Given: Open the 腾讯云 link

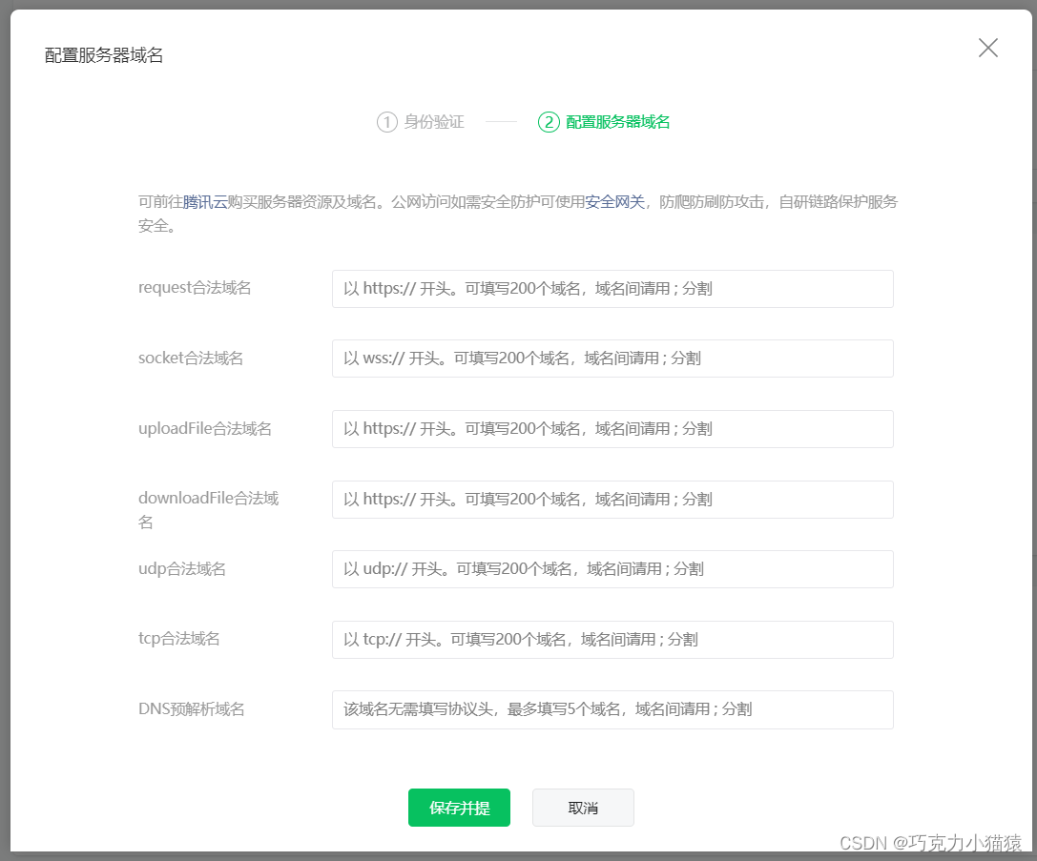Looking at the screenshot, I should [x=201, y=201].
